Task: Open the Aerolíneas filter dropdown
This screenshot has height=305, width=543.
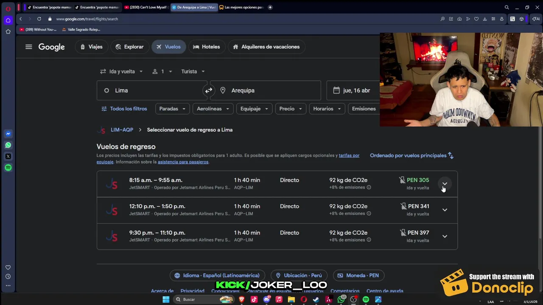Action: (x=213, y=109)
